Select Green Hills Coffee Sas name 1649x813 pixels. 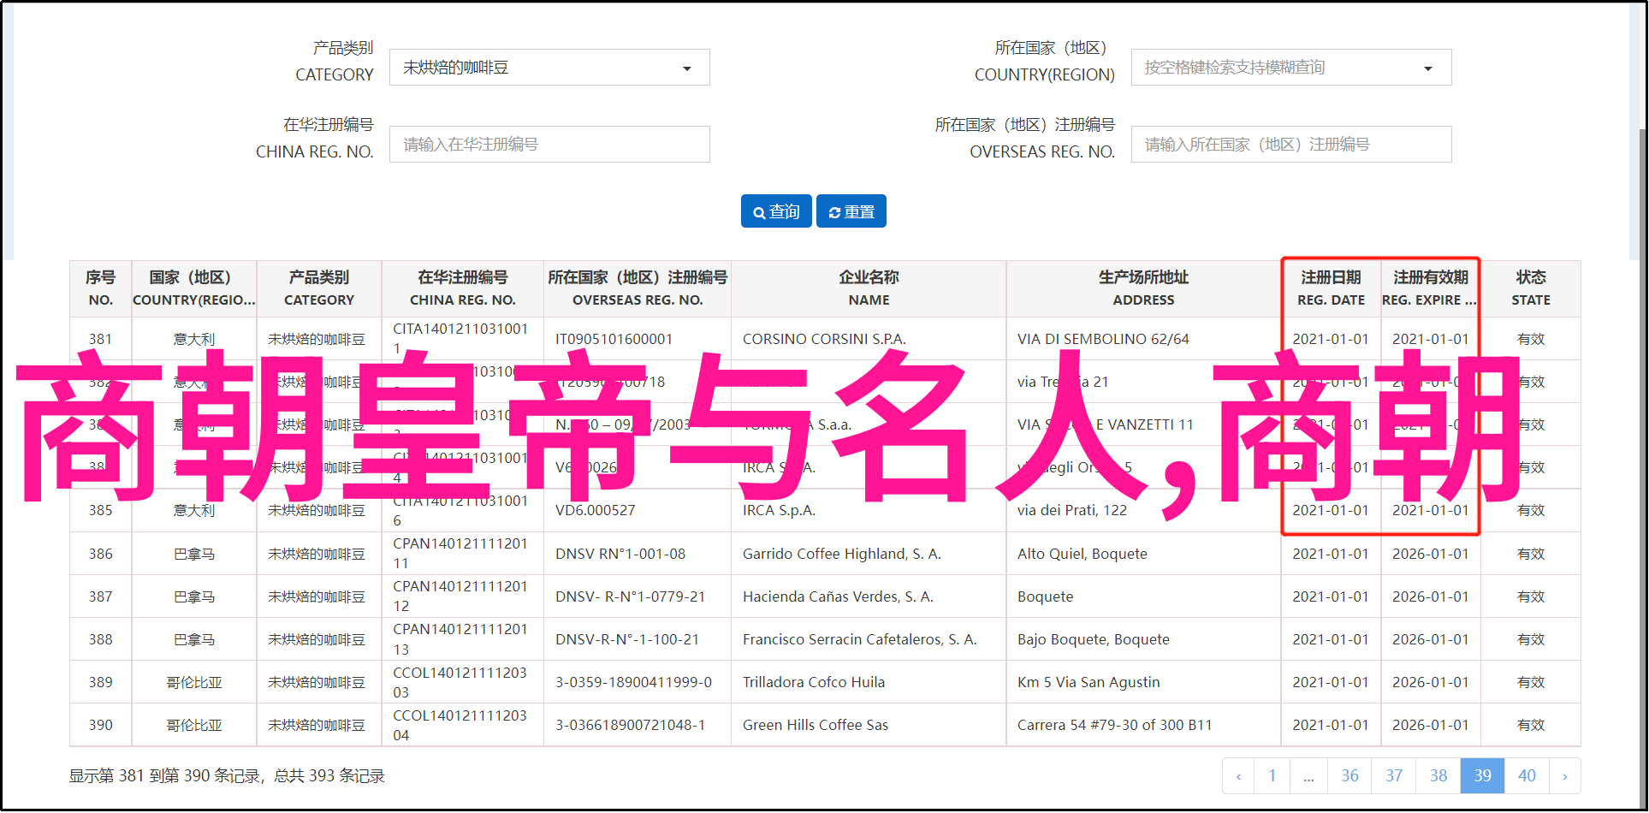816,725
